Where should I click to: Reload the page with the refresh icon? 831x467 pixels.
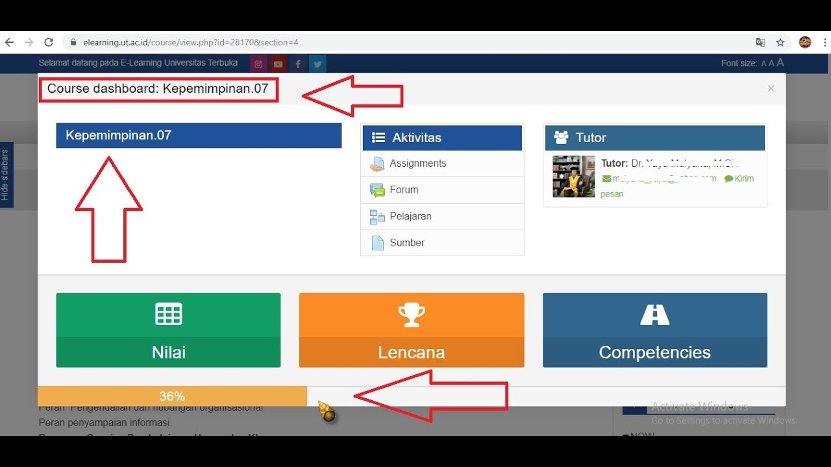pos(49,42)
